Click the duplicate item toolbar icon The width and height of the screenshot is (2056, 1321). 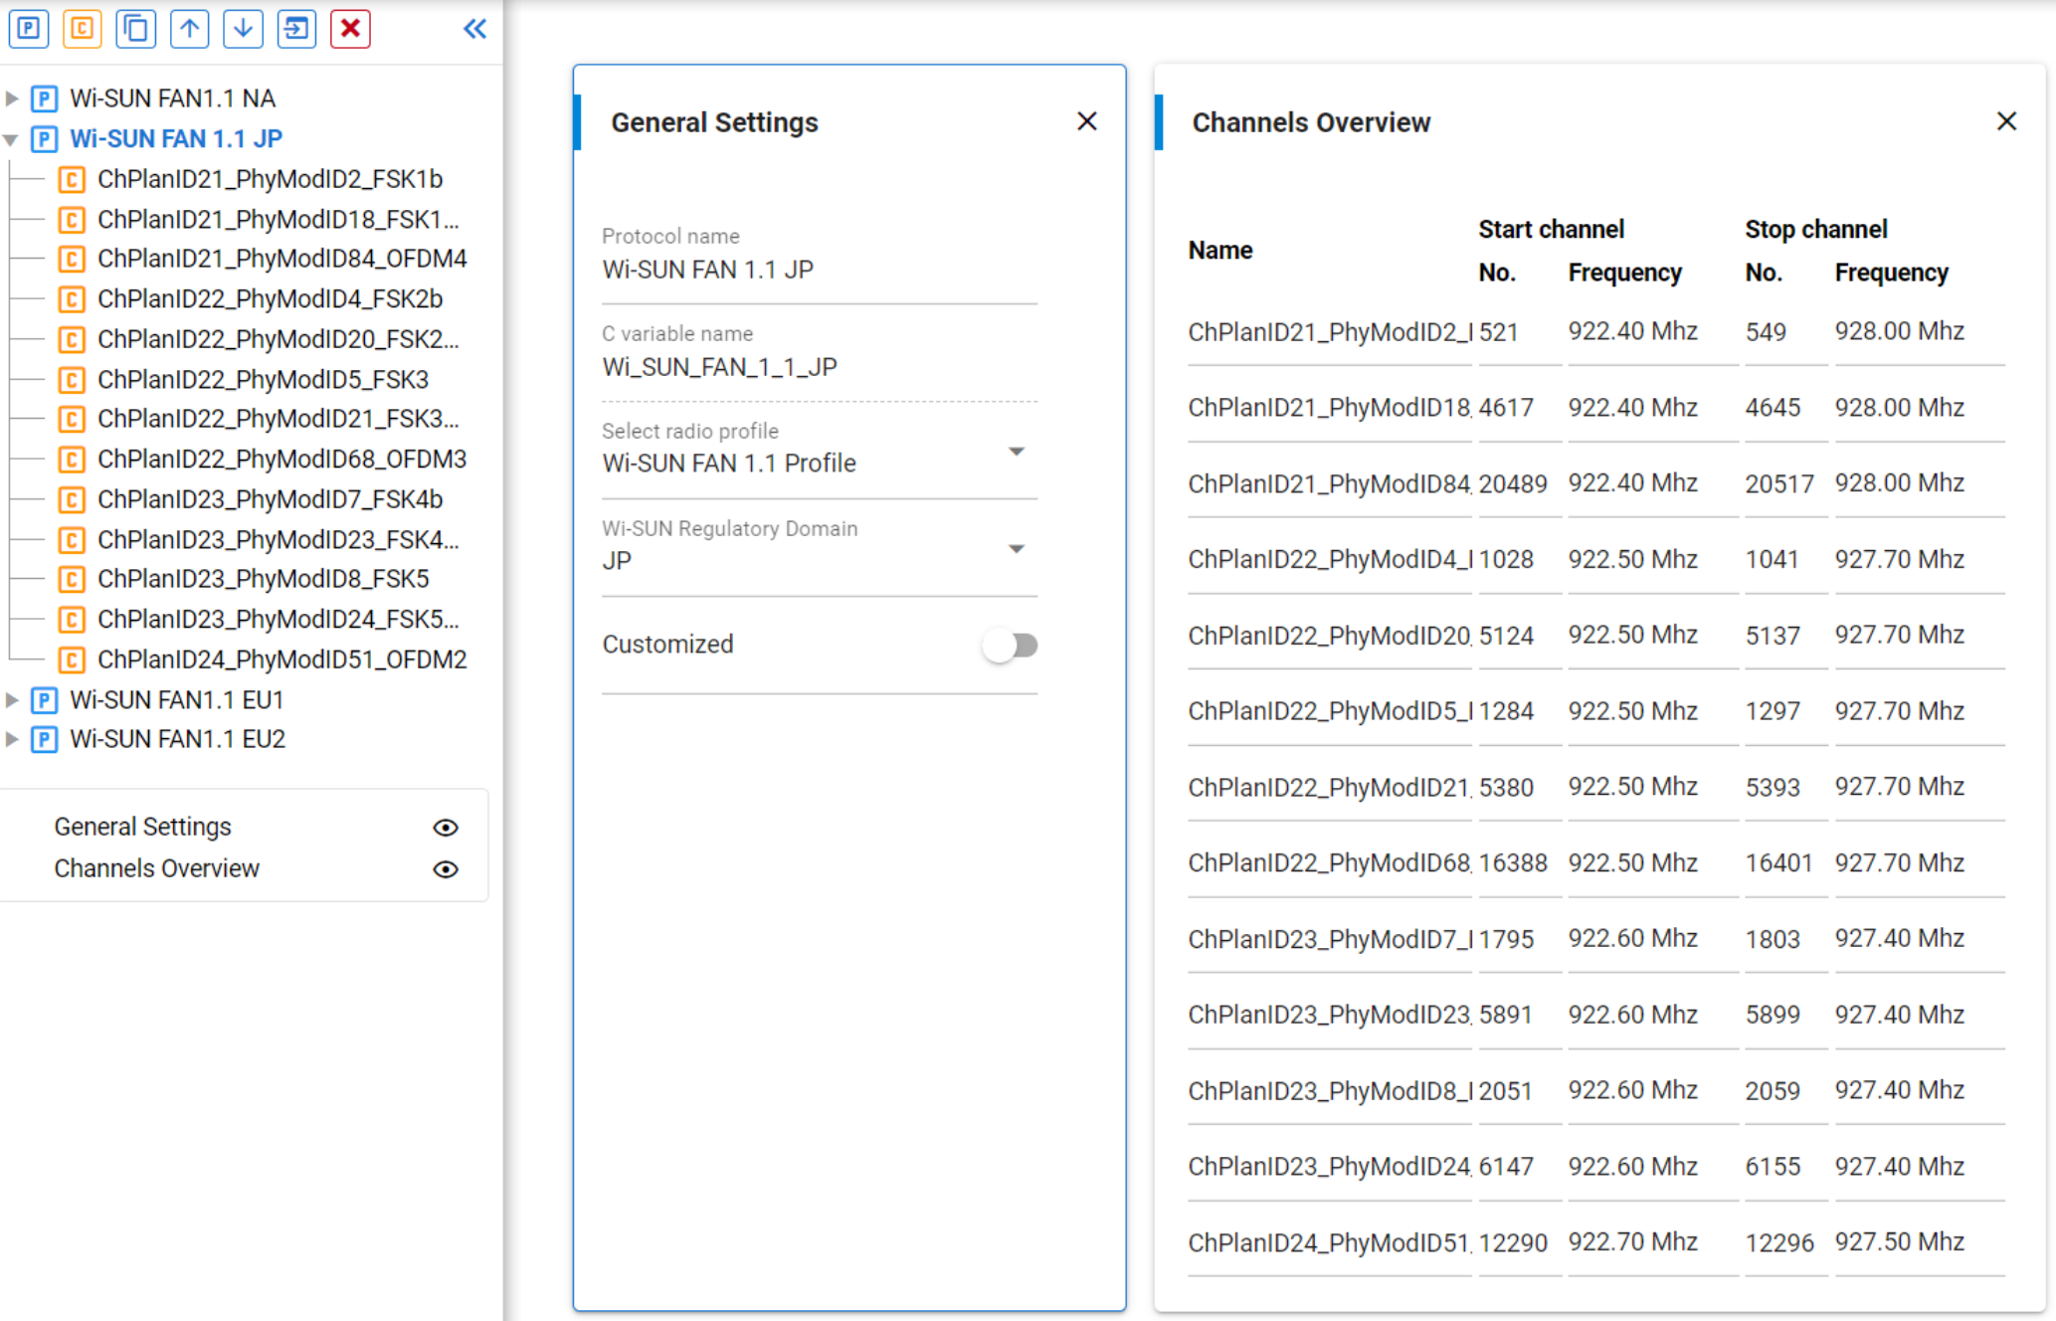136,28
